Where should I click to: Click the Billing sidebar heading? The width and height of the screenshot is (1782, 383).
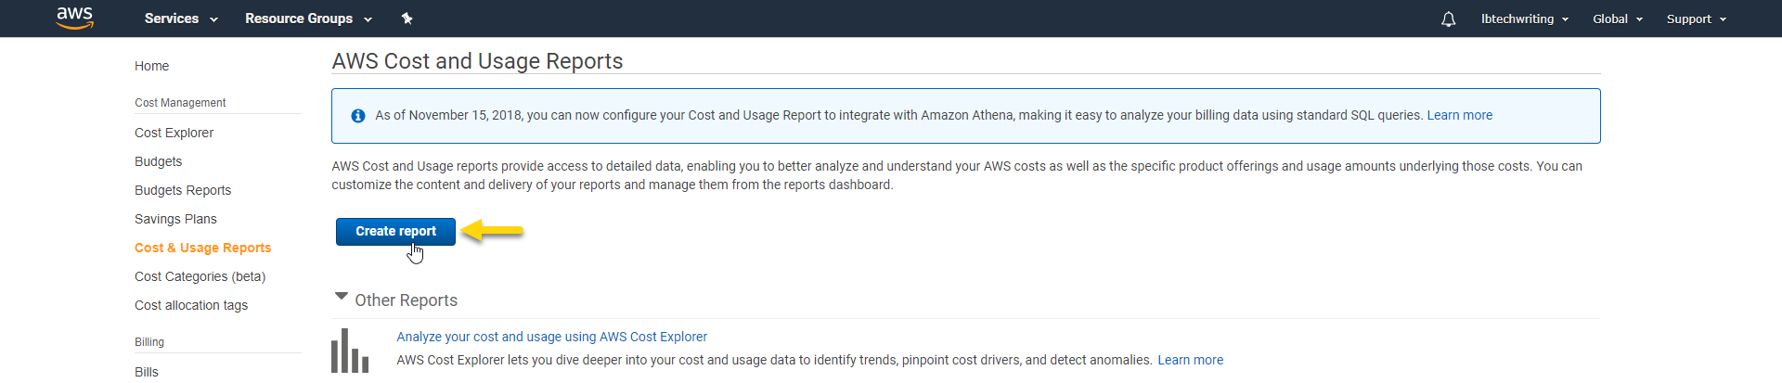point(149,342)
